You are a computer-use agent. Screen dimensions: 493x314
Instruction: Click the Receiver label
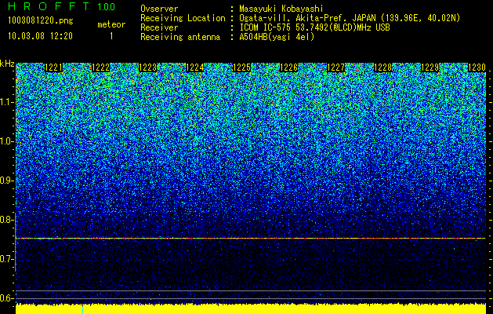coord(159,27)
